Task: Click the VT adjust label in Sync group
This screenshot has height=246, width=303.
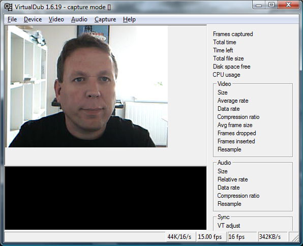Action: tap(229, 226)
